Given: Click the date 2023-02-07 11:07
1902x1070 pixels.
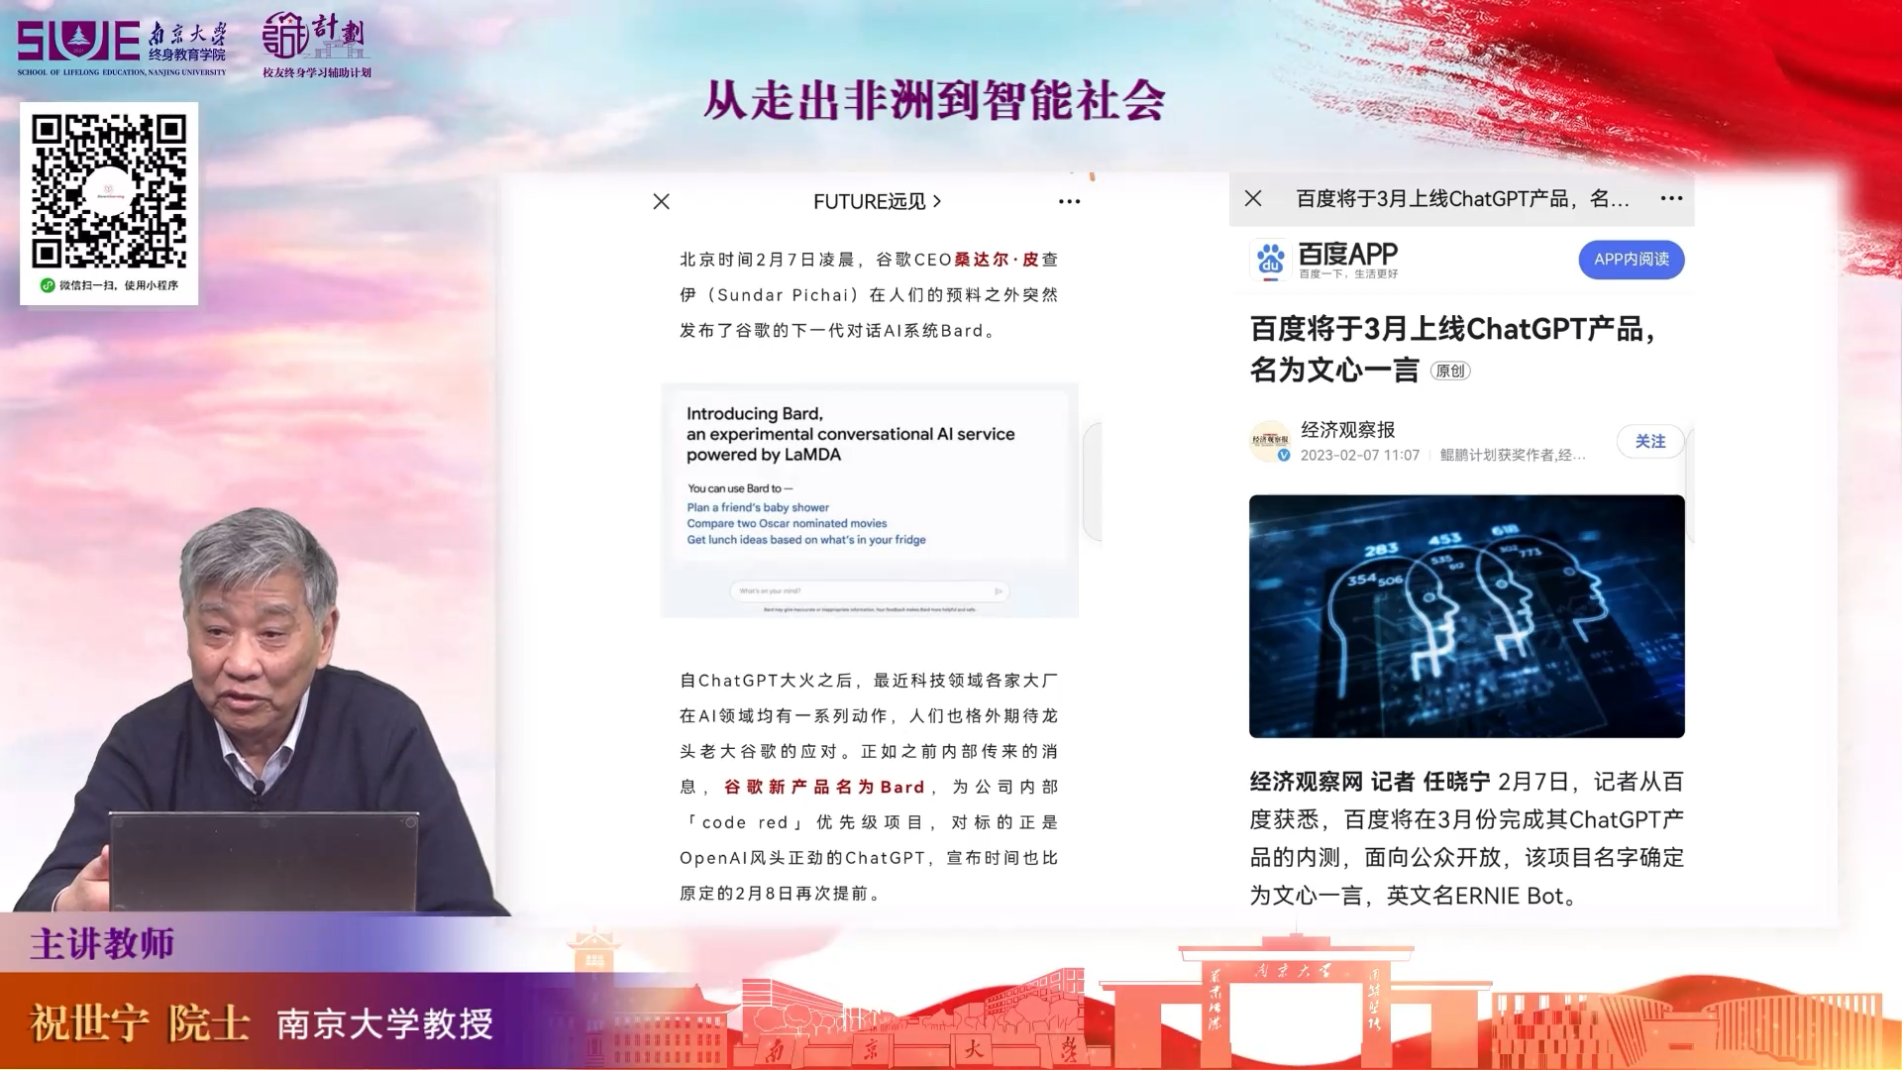Looking at the screenshot, I should click(1359, 455).
